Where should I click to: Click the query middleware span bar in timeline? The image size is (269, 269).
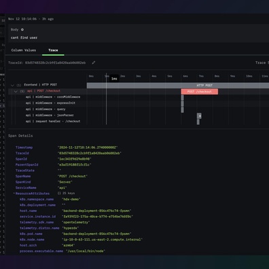coord(182,110)
